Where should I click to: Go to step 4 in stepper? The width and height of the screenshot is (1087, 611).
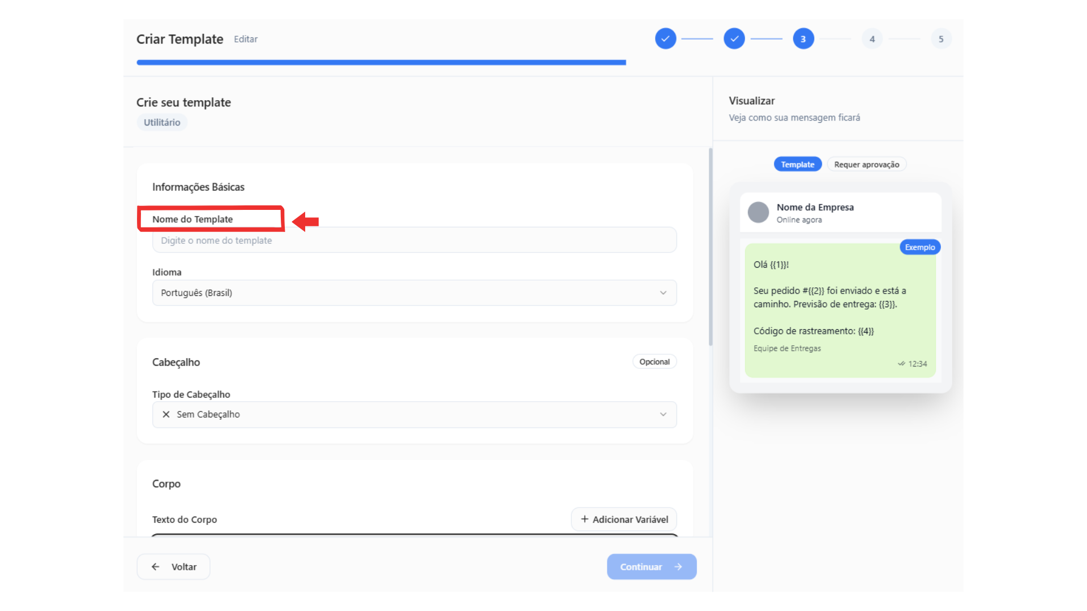872,39
